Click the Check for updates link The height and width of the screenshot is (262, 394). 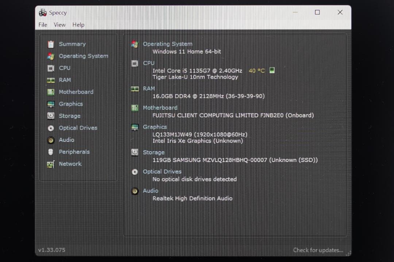[318, 250]
